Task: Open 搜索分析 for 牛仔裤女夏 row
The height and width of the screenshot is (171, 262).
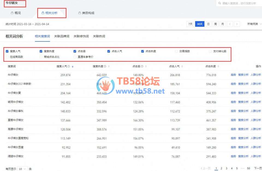Action: point(243,93)
